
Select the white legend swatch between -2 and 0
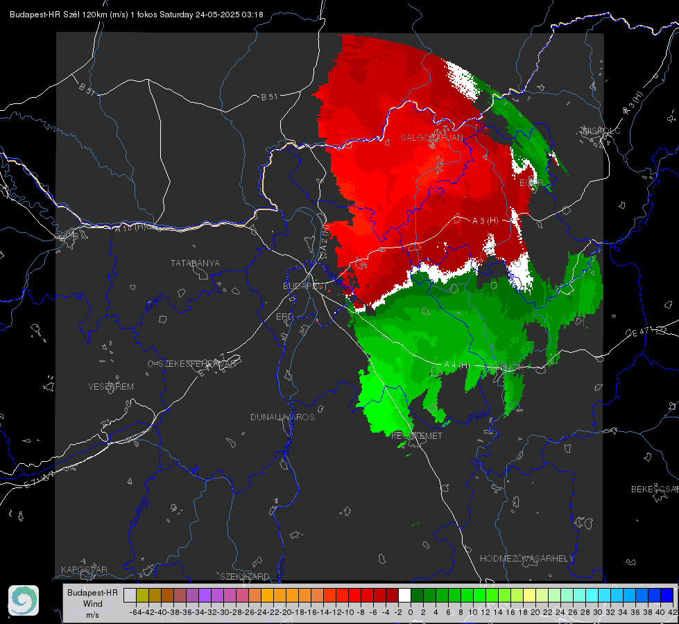click(404, 595)
